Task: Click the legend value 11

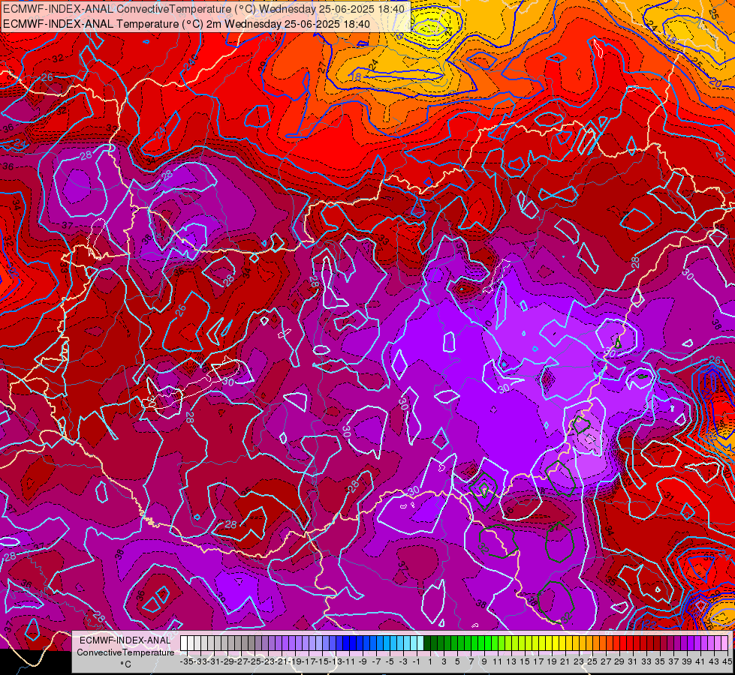Action: (x=497, y=662)
